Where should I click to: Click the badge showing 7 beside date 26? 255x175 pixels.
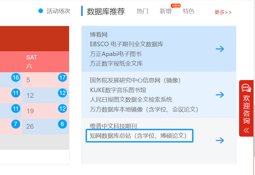pos(15,124)
